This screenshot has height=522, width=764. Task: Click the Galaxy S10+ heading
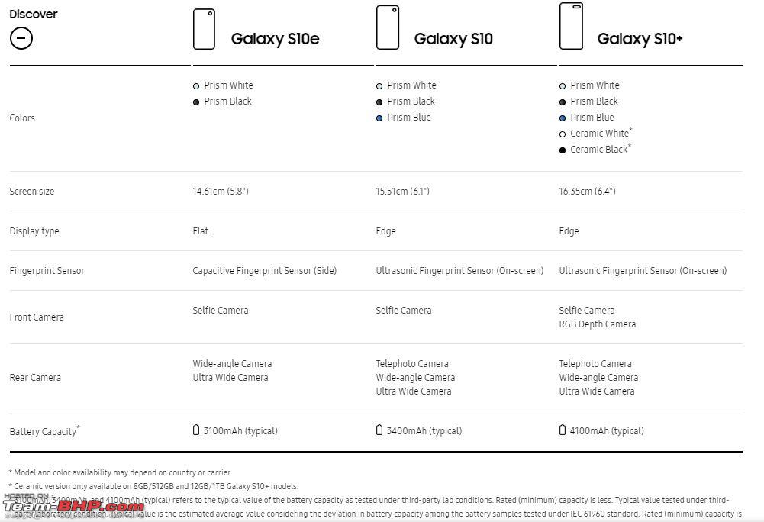(640, 38)
